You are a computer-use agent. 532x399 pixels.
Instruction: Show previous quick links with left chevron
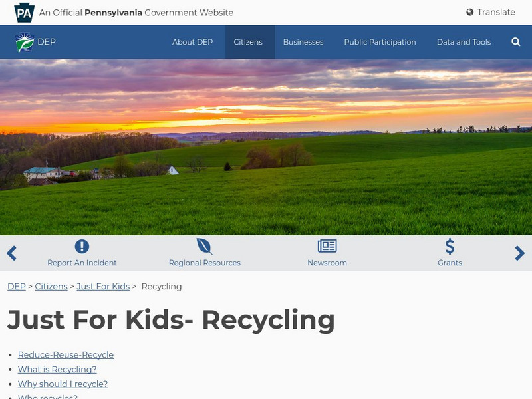[11, 253]
